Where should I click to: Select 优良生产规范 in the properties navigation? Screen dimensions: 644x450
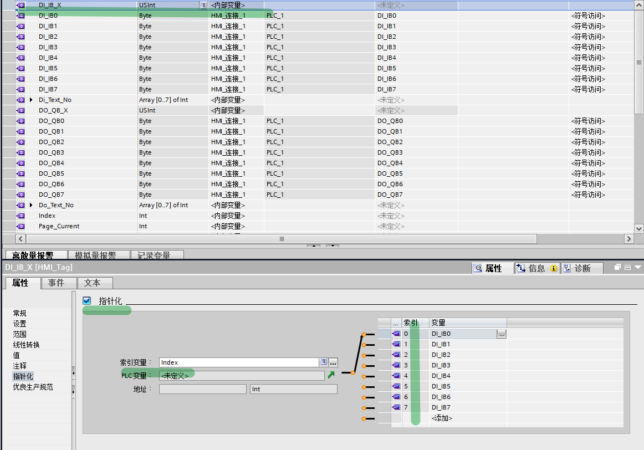click(x=33, y=387)
